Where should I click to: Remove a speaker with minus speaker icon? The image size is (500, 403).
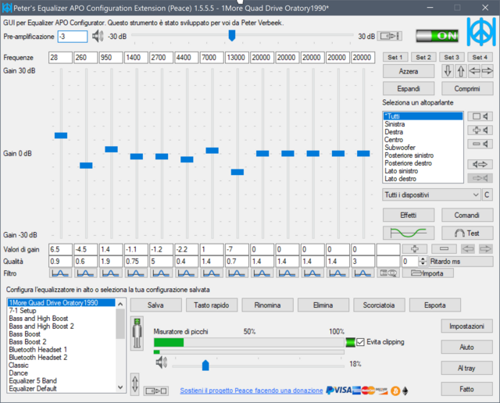[480, 144]
